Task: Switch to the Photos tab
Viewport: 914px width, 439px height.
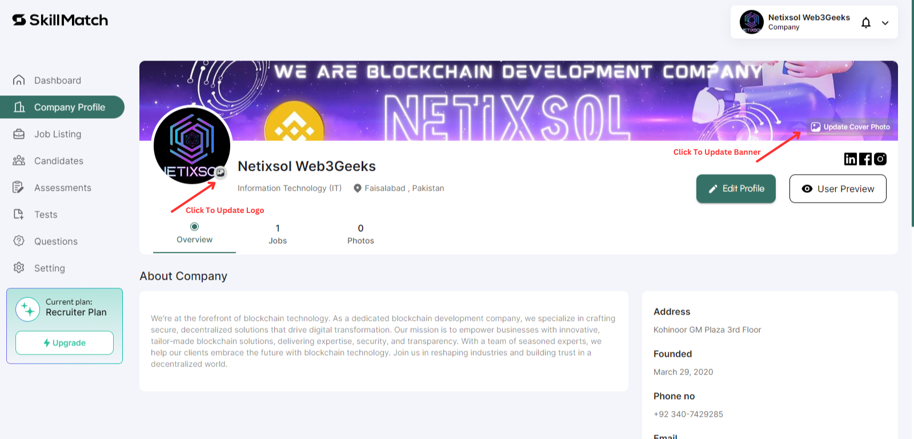Action: pos(361,234)
